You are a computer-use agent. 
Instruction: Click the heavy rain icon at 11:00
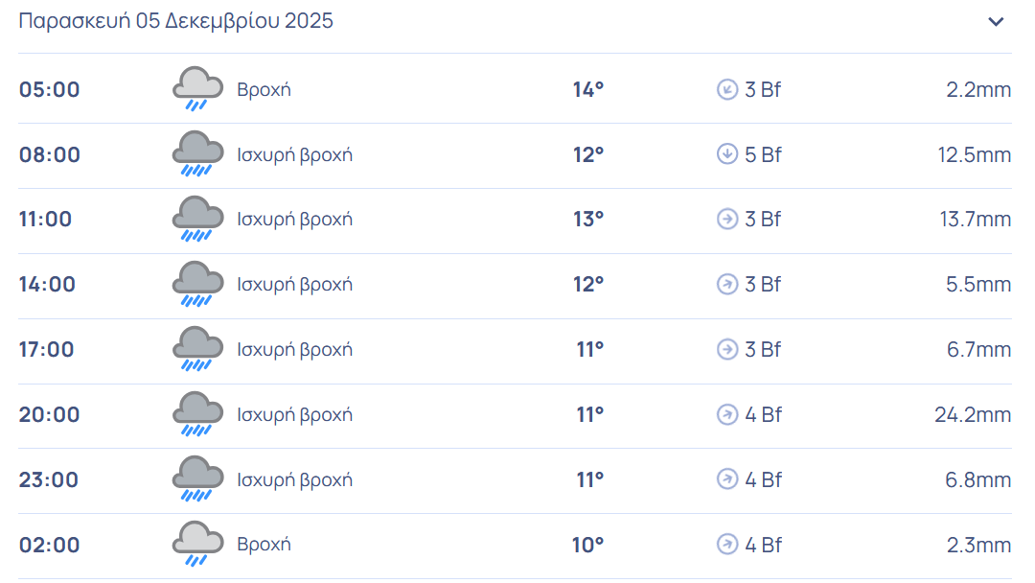(197, 220)
